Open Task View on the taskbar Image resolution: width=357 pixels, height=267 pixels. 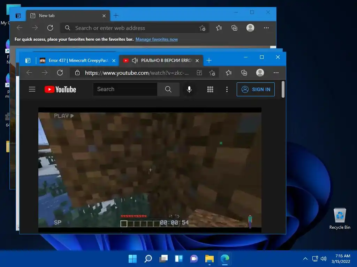[x=163, y=259]
